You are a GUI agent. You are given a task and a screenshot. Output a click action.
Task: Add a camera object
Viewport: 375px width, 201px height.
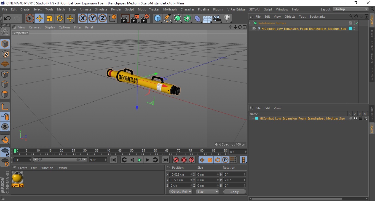point(217,18)
